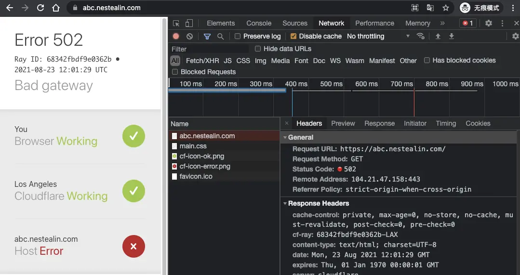Open the Preview tab of request
Screen dimensions: 520x275
[343, 123]
